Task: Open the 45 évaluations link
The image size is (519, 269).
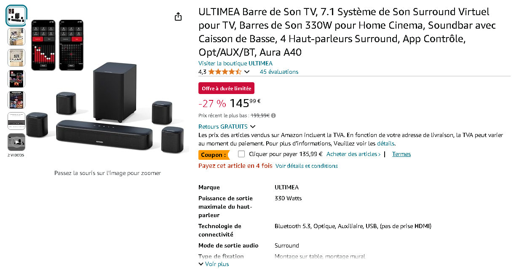Action: pos(279,72)
